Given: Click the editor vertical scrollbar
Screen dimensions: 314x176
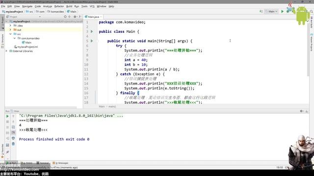Looking at the screenshot, I should pyautogui.click(x=308, y=48).
